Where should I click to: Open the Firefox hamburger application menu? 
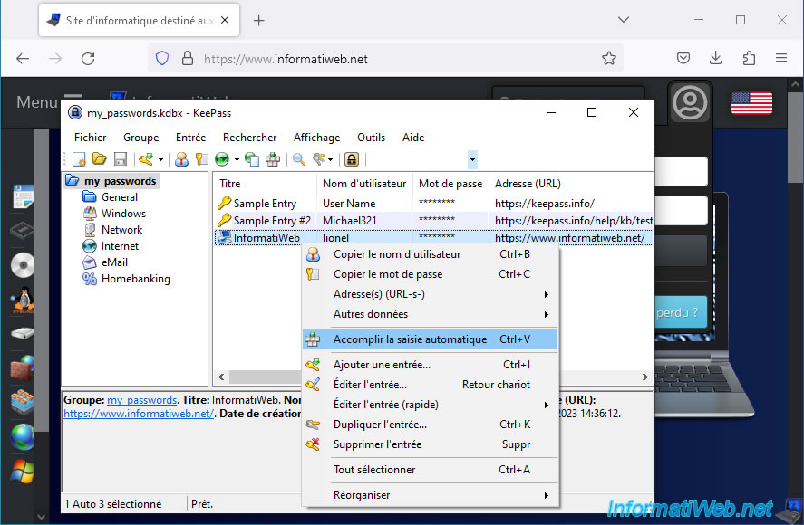pyautogui.click(x=781, y=59)
